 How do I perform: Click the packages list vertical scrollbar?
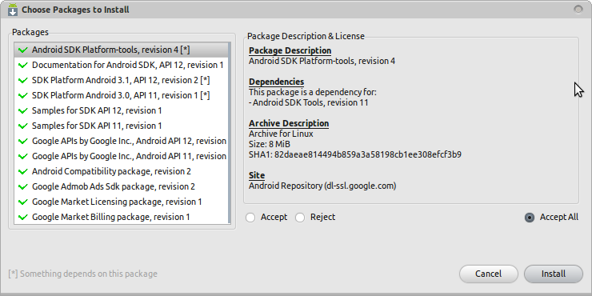click(x=229, y=134)
